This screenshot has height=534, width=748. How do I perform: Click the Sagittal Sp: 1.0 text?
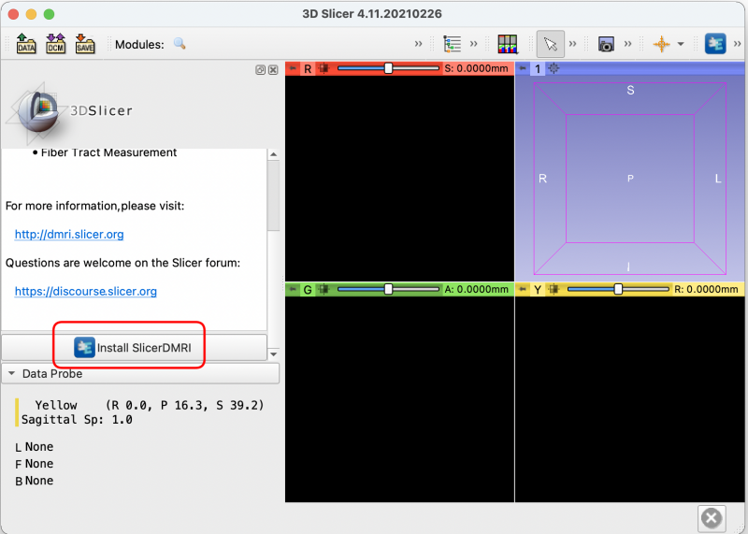click(x=77, y=420)
